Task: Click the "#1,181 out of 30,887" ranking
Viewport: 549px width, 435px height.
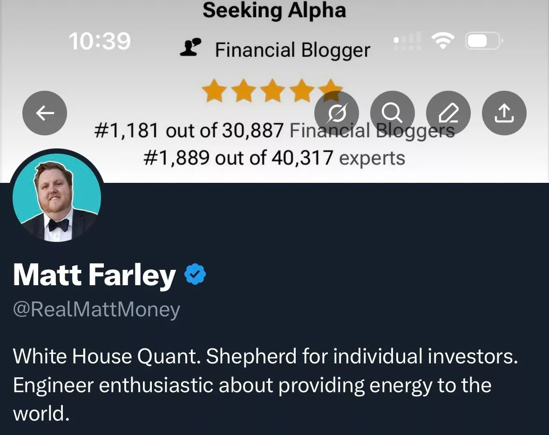Action: [x=189, y=131]
